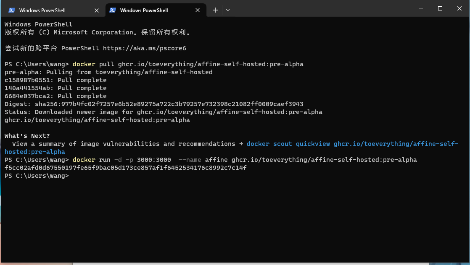Image resolution: width=470 pixels, height=265 pixels.
Task: Click the last empty prompt line
Action: tap(39, 176)
